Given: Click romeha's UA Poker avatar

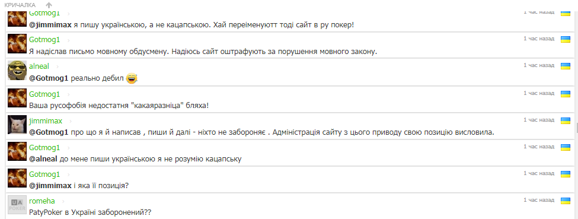Looking at the screenshot, I should 17,205.
